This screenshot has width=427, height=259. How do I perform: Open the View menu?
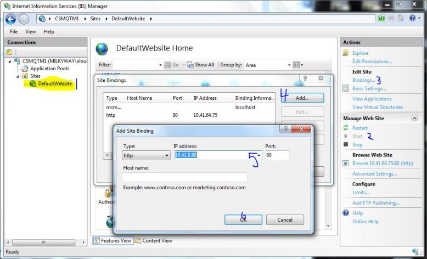[x=30, y=32]
